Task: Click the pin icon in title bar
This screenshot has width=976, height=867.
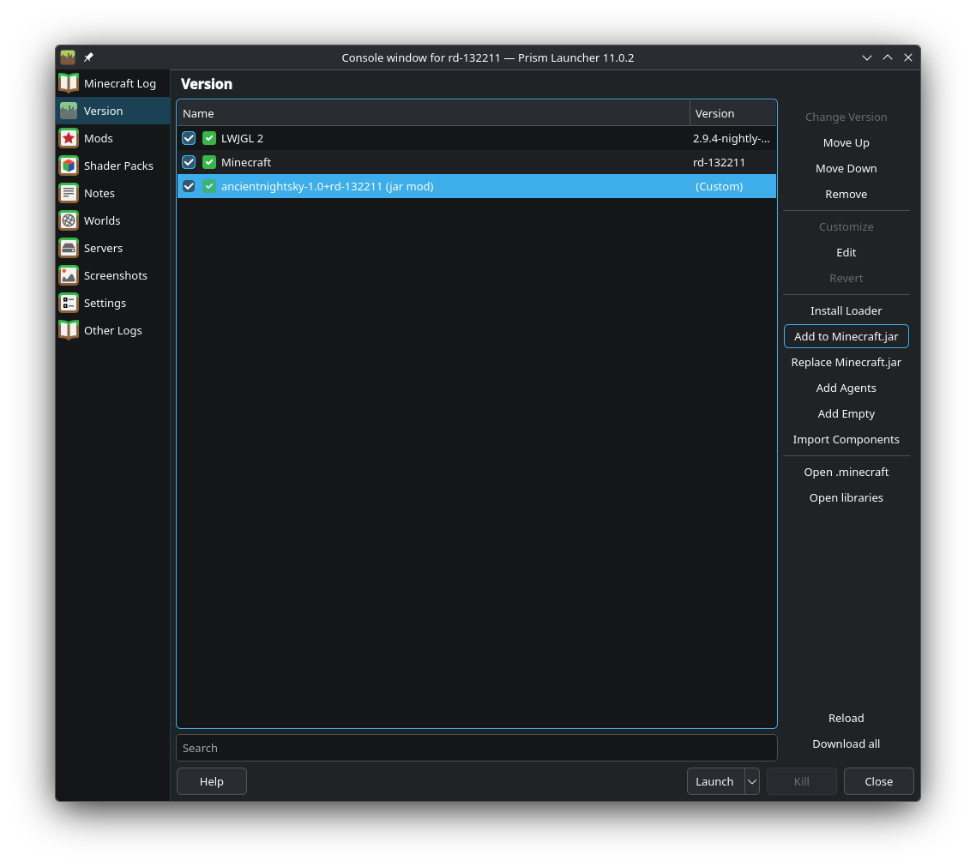Action: click(x=88, y=57)
